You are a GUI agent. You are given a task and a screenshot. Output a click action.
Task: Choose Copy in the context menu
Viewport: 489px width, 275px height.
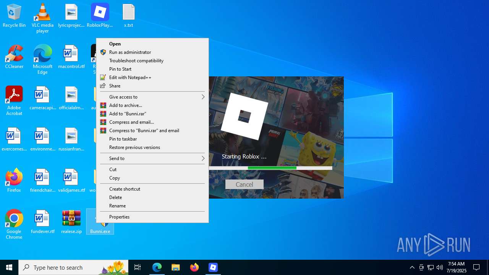pyautogui.click(x=152, y=178)
